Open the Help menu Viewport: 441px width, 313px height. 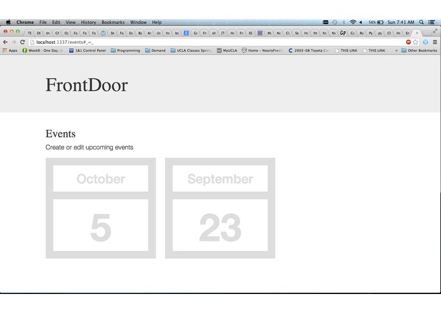pyautogui.click(x=157, y=22)
